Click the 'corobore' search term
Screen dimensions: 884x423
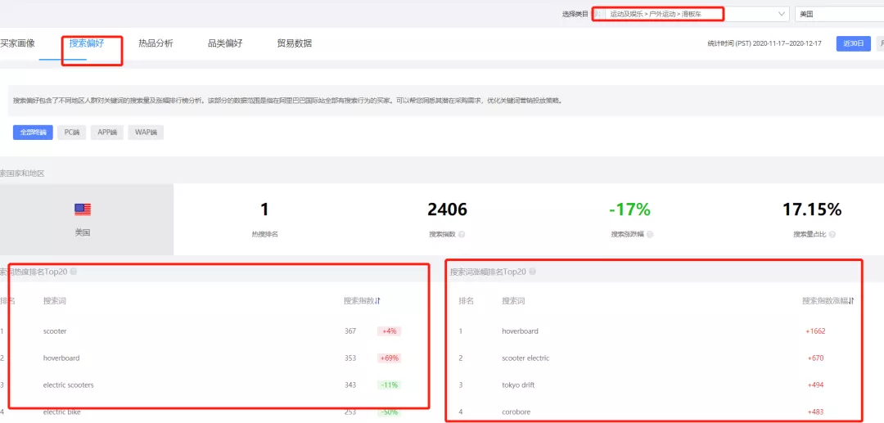tap(516, 412)
